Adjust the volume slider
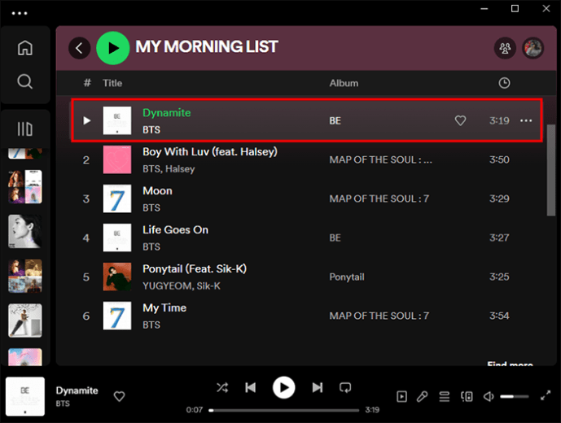 [514, 396]
